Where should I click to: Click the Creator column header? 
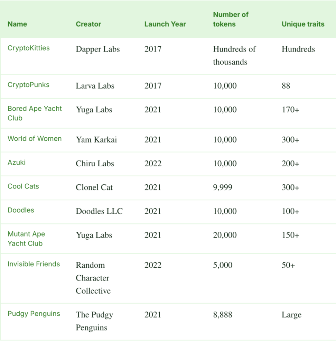tap(88, 24)
